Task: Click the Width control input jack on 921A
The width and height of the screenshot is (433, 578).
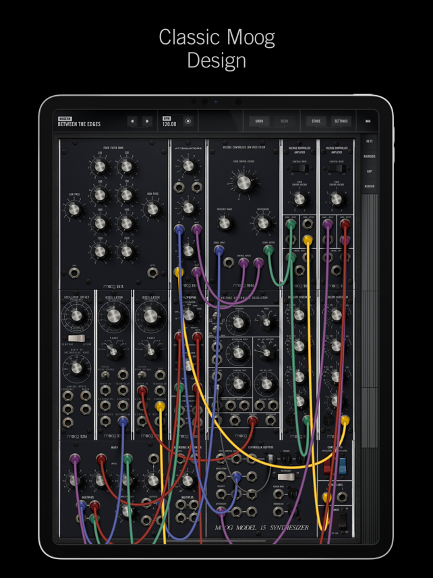Action: pos(86,396)
